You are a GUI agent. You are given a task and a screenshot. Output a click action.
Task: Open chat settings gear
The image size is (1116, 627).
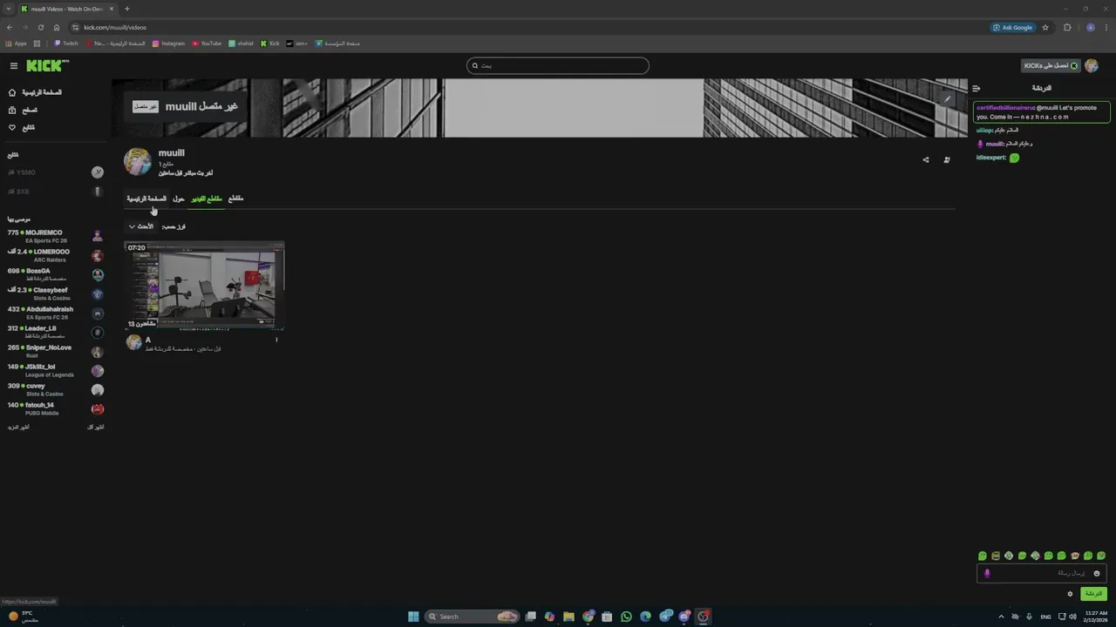[1070, 594]
